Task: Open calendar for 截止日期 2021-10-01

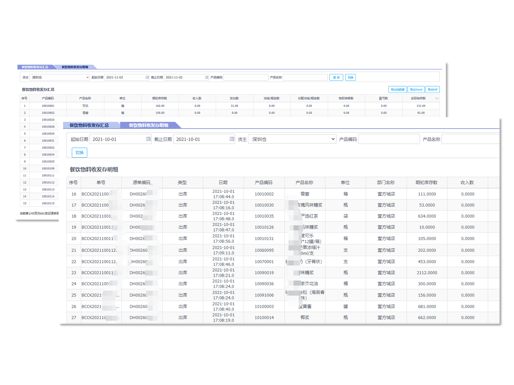Action: (232, 139)
